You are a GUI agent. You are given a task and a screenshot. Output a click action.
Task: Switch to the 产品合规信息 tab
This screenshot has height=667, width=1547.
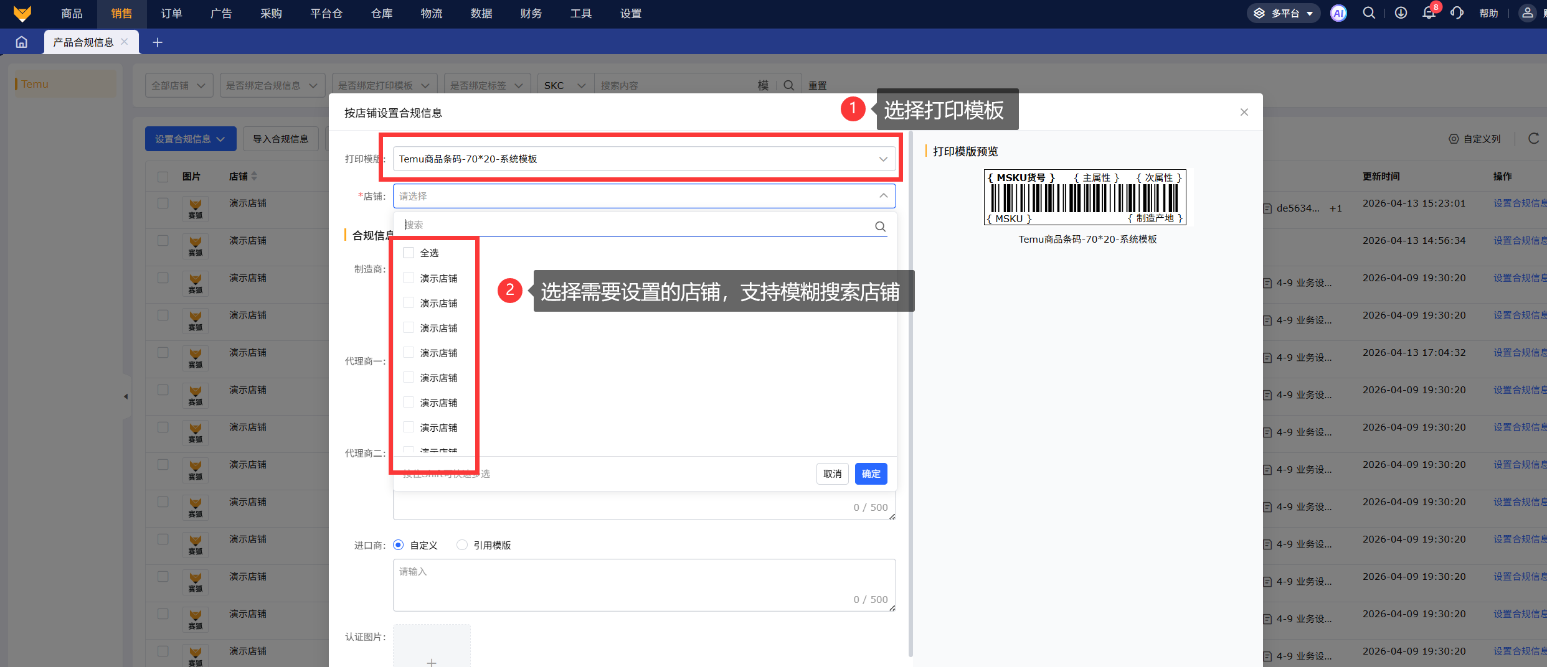pyautogui.click(x=83, y=42)
